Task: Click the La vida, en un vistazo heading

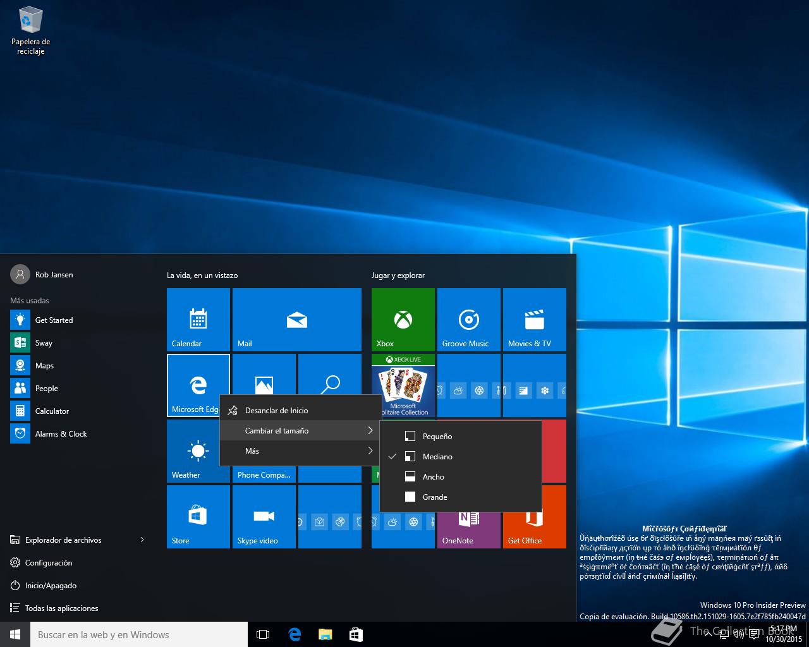Action: coord(202,275)
